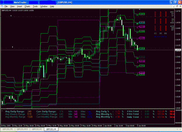
Task: Open the Tools menu
Action: [x=35, y=6]
